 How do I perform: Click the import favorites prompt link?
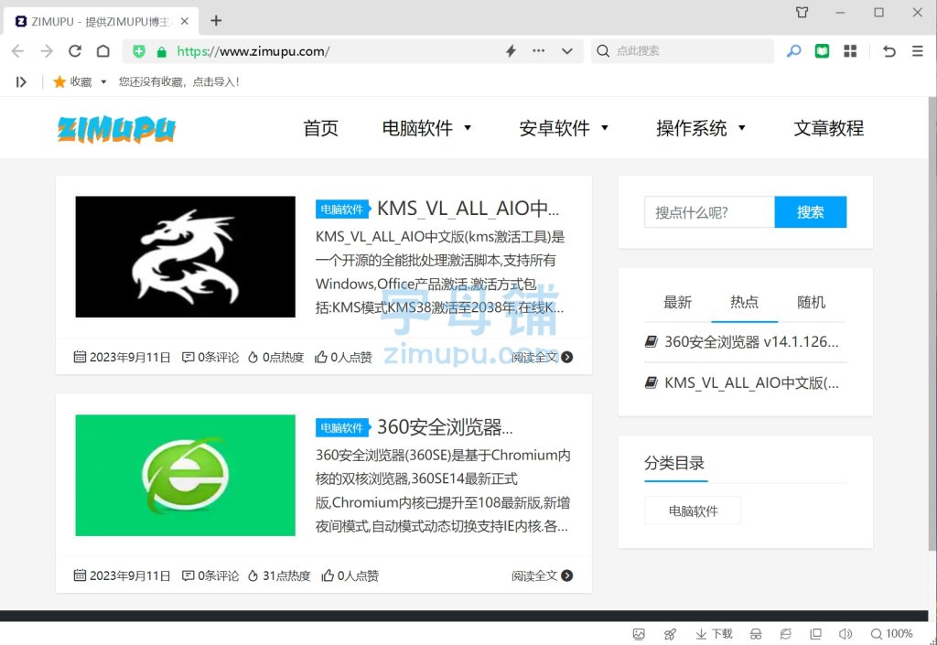(178, 81)
